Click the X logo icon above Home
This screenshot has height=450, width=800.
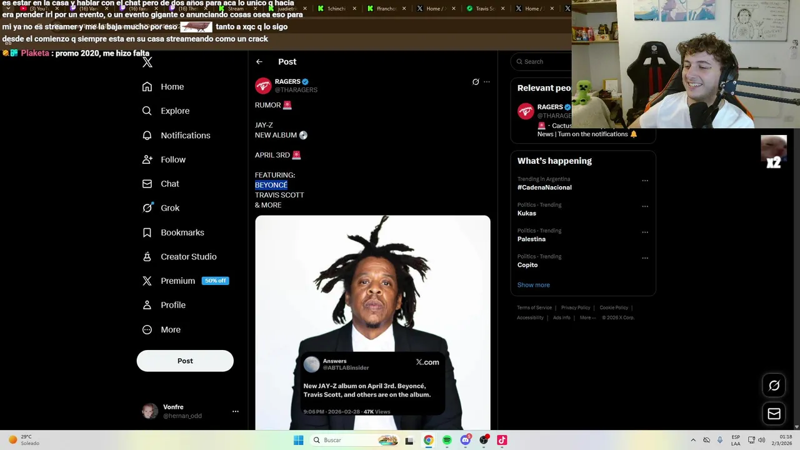coord(147,62)
